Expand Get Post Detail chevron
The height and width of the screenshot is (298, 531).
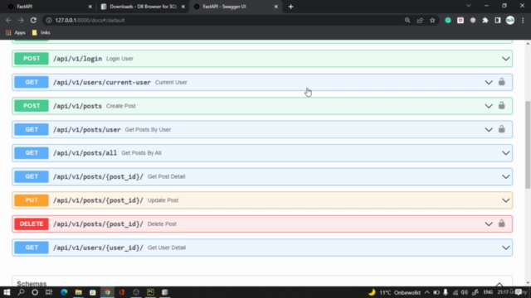[x=505, y=176]
